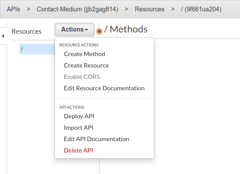The image size is (240, 174).
Task: Click the / (9f661ua204) breadcrumb
Action: click(x=201, y=9)
